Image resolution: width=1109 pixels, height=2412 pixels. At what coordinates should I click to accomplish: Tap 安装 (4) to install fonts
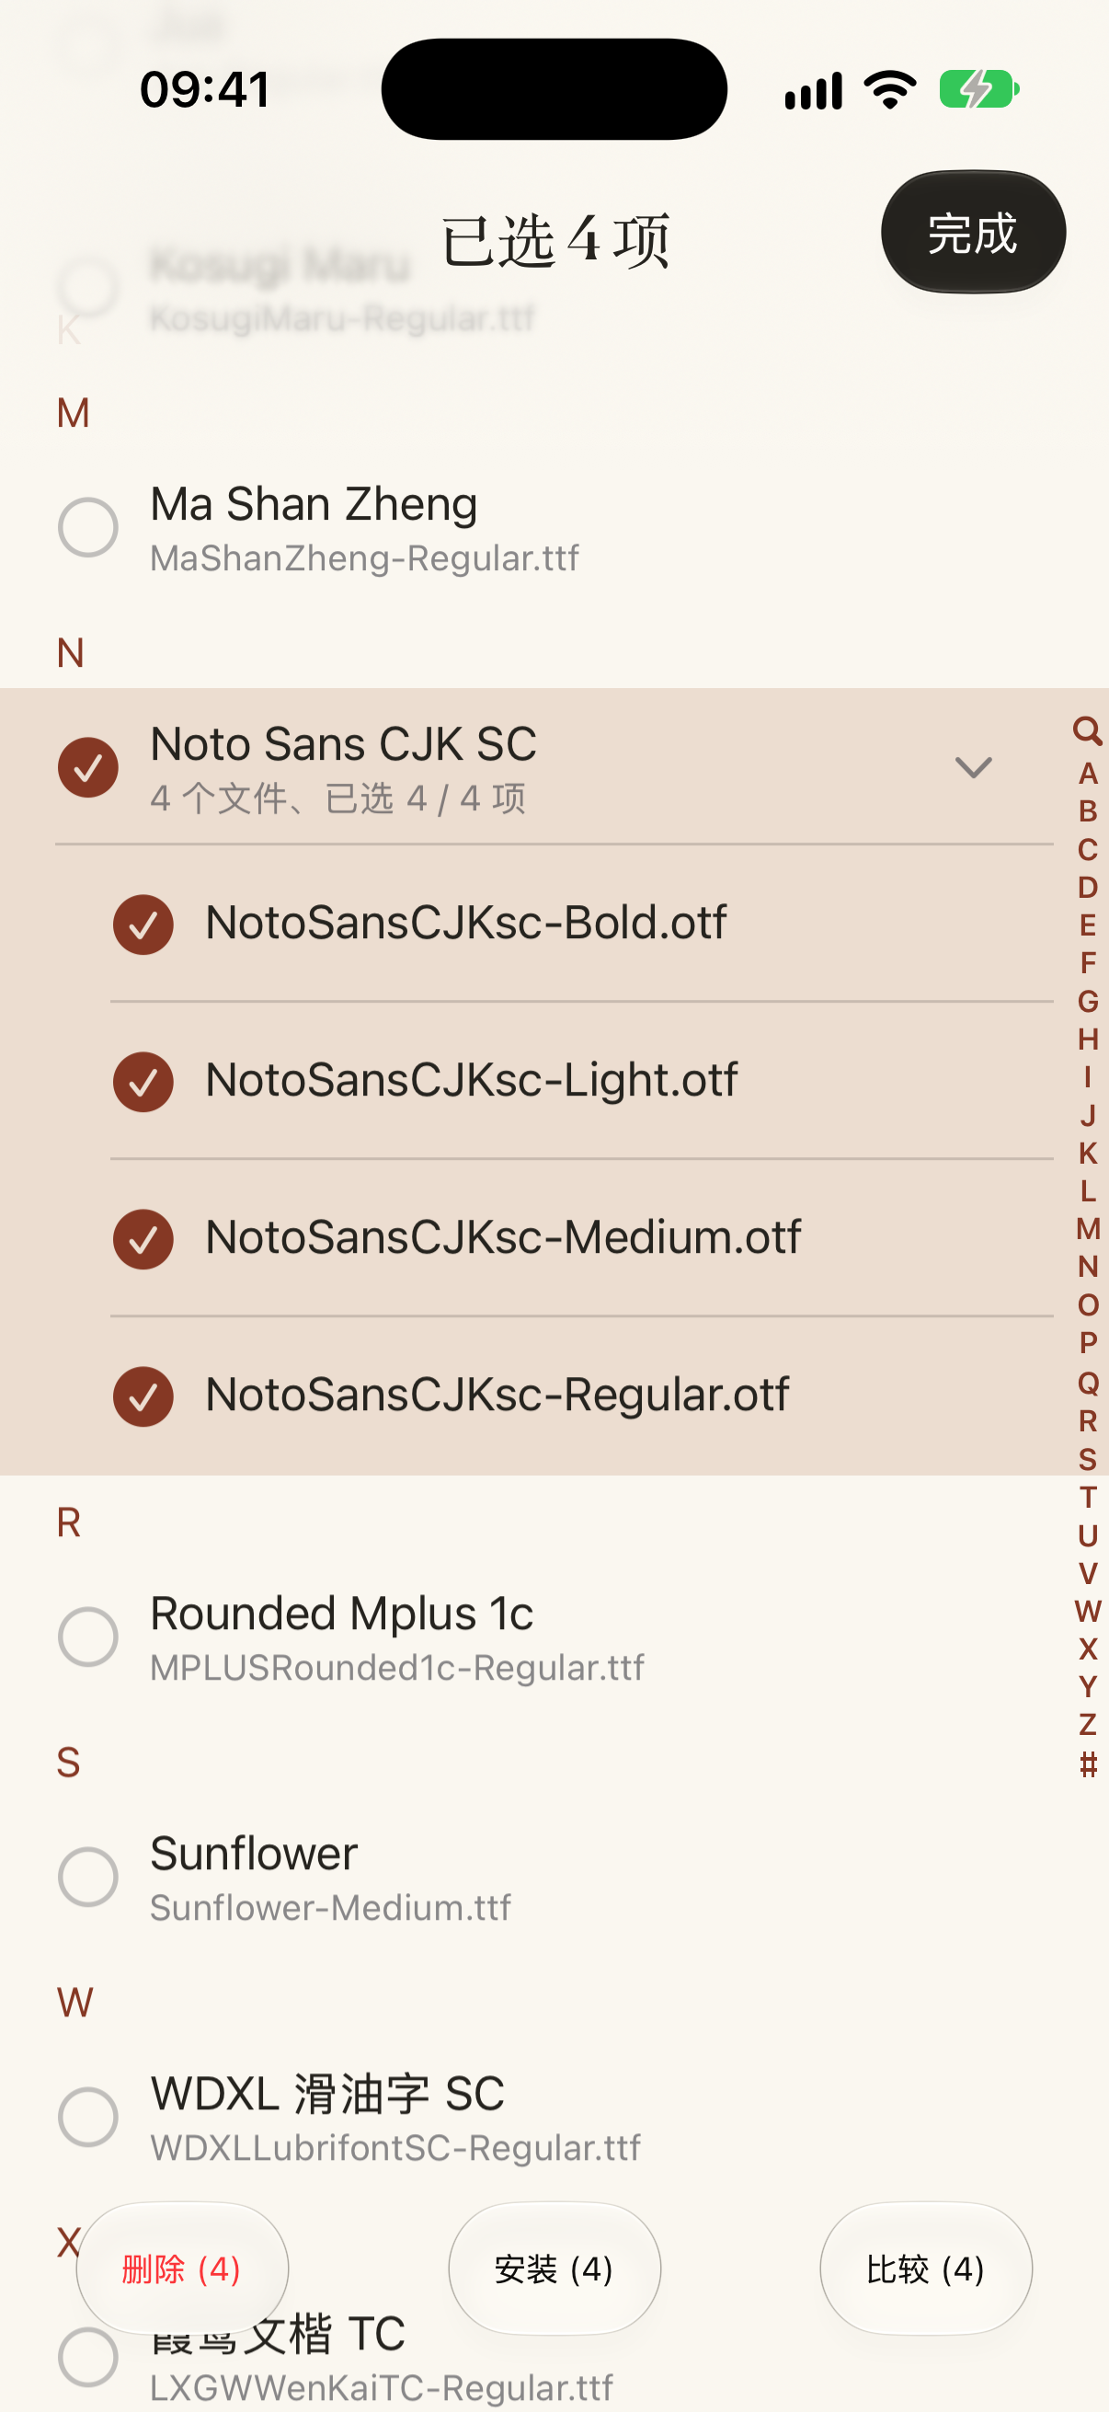click(554, 2268)
